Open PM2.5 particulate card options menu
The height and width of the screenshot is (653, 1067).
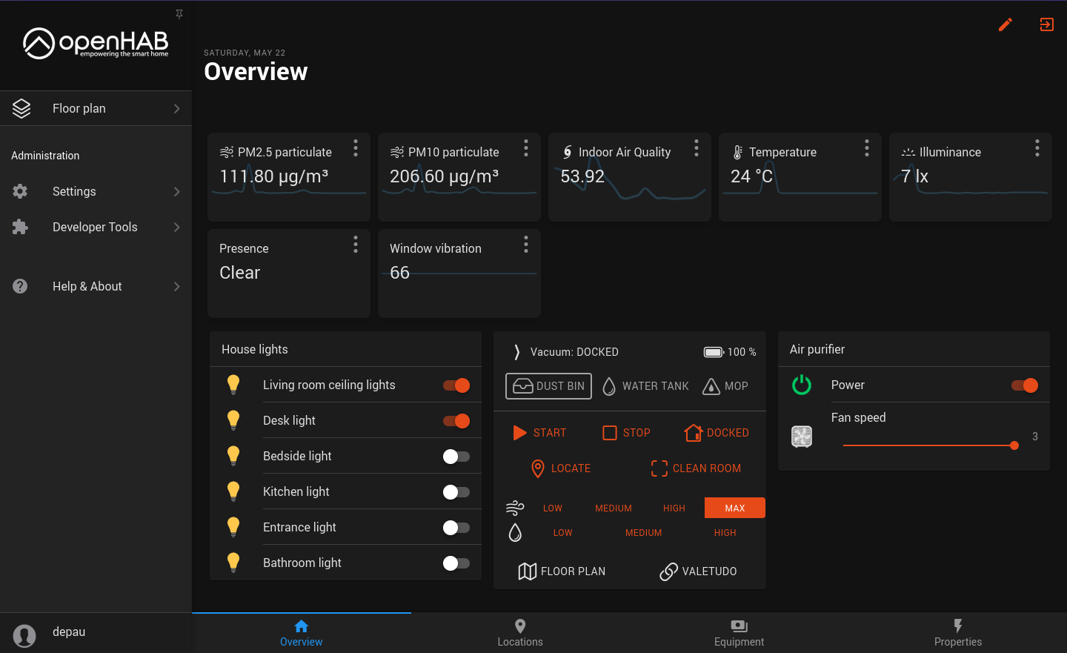pyautogui.click(x=356, y=148)
